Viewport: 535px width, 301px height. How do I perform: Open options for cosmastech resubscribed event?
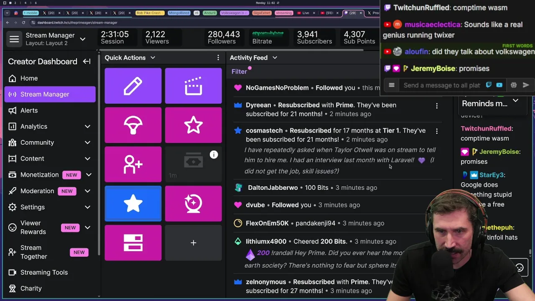[437, 132]
